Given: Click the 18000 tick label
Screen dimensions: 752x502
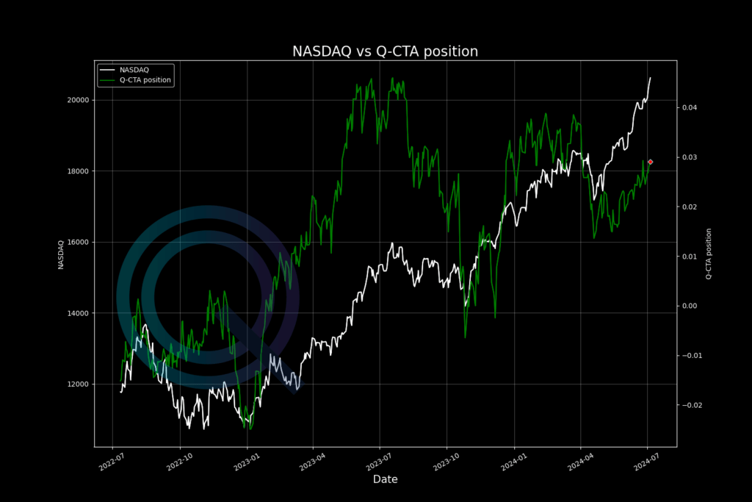Looking at the screenshot, I should point(78,171).
